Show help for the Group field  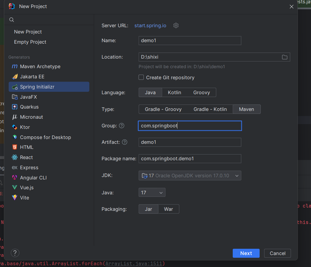[x=122, y=126]
